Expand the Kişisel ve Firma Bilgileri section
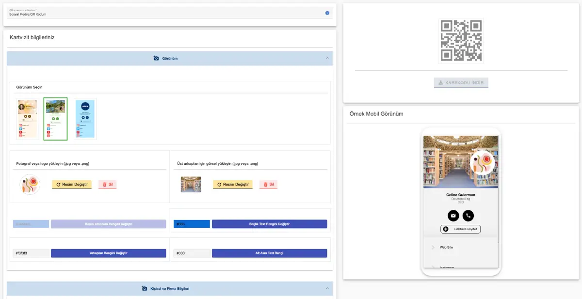Screen dimensions: 582x299 (328, 288)
